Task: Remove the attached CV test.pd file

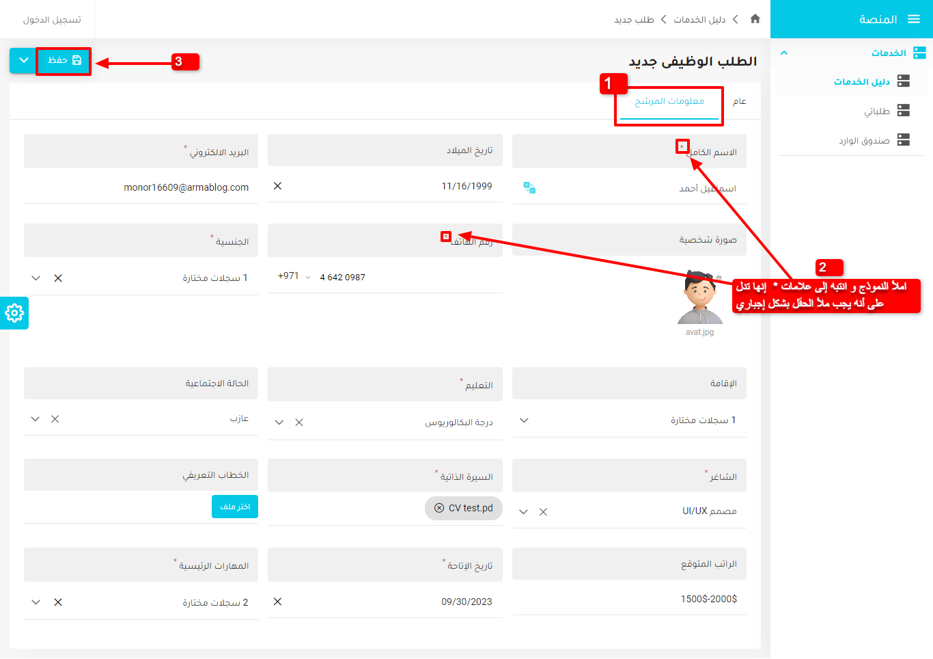Action: 439,508
